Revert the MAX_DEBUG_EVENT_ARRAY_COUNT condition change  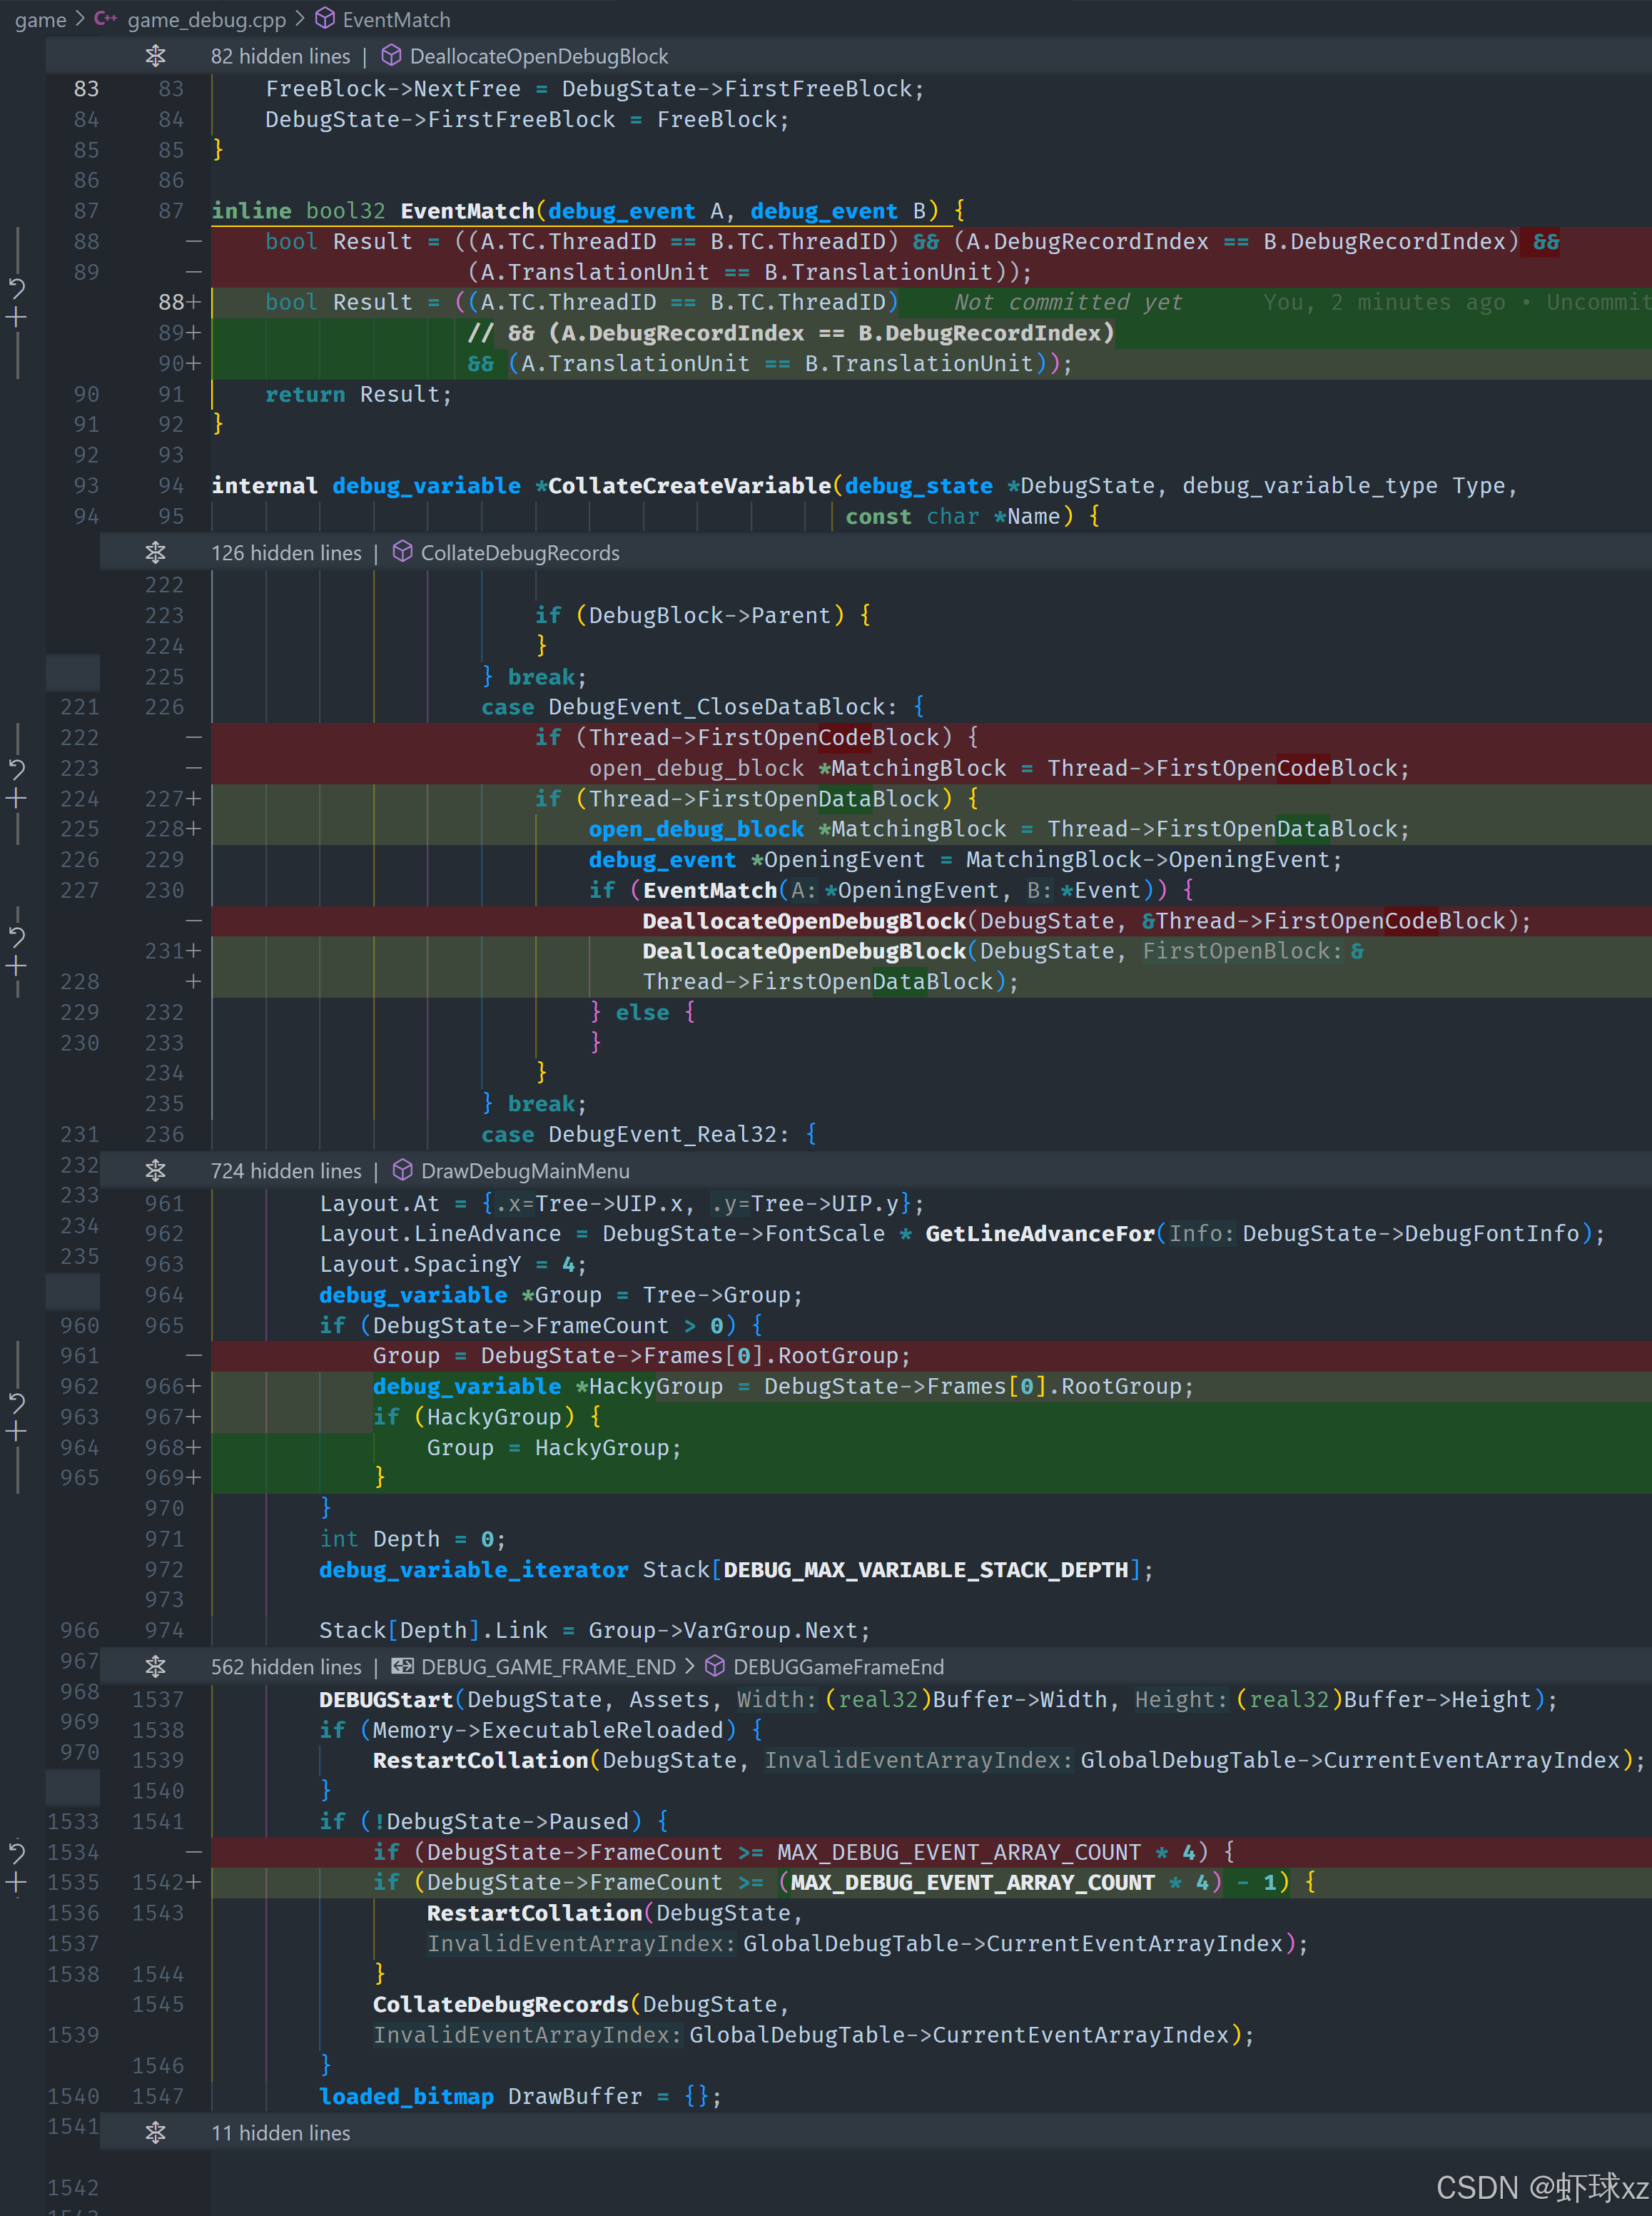[x=17, y=1853]
